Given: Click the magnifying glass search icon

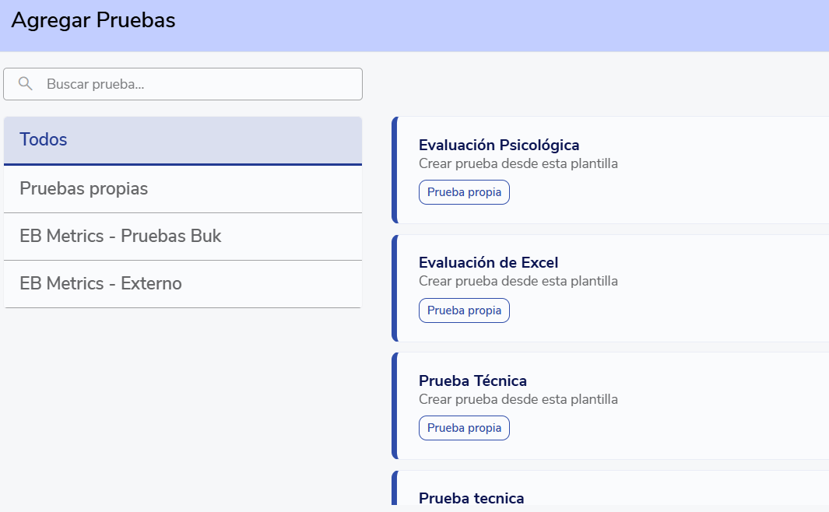Looking at the screenshot, I should tap(26, 84).
